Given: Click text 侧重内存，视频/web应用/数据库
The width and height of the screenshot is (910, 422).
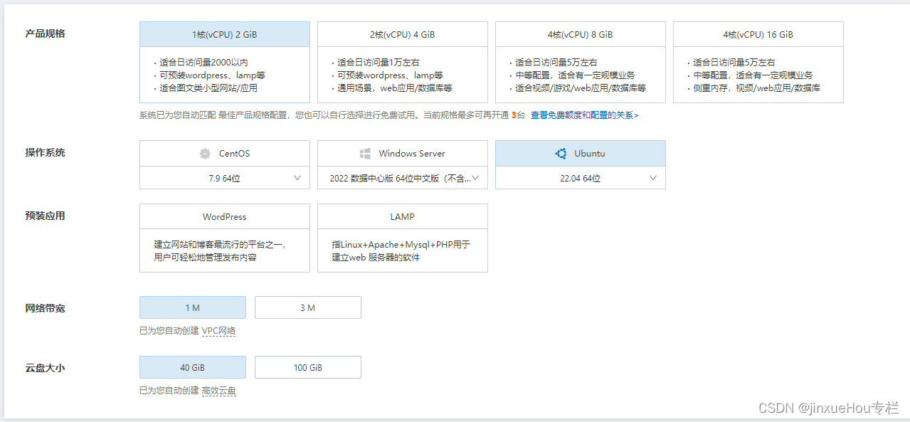Looking at the screenshot, I should click(756, 88).
